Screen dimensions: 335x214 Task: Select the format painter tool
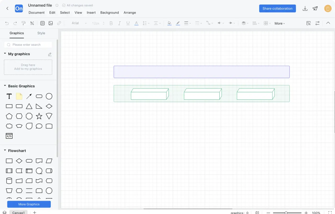click(24, 23)
